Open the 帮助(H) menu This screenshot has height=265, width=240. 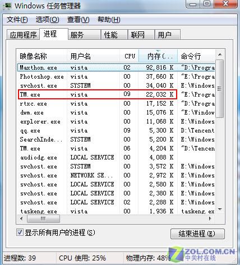109,20
